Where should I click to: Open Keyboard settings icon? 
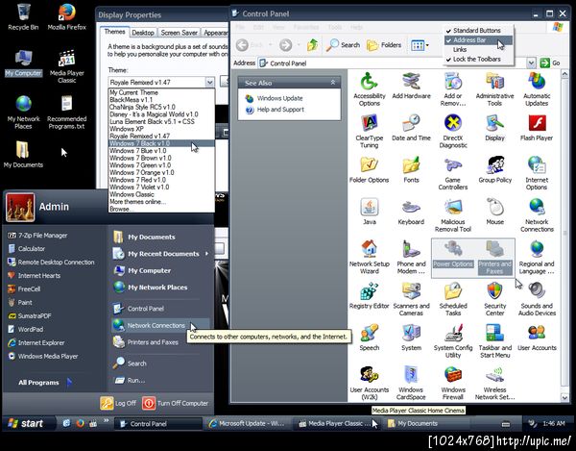point(411,212)
